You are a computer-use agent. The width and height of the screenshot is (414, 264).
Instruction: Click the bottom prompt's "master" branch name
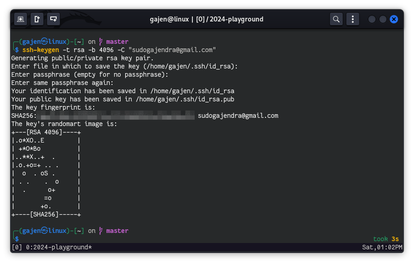[117, 231]
